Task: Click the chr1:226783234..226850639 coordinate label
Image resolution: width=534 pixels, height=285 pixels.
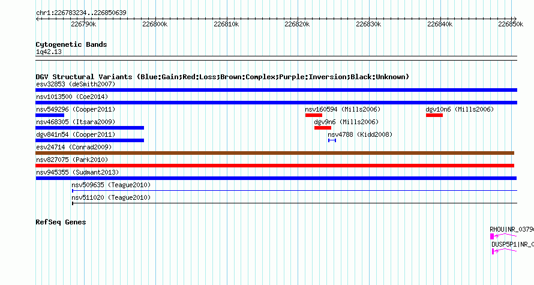Action: pyautogui.click(x=81, y=13)
